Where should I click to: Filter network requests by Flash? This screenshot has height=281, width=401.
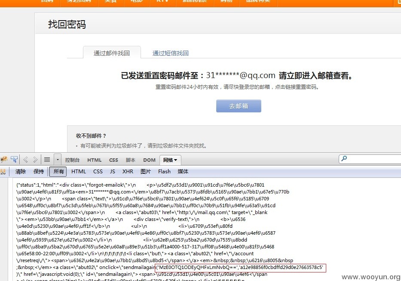pos(164,172)
